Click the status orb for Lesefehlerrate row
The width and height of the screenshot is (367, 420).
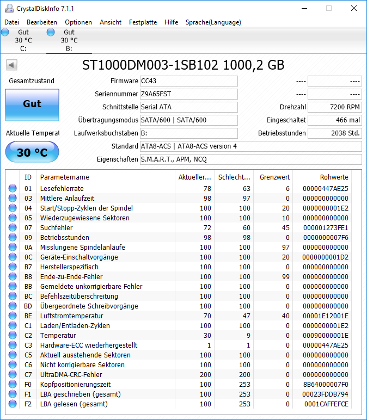(13, 188)
